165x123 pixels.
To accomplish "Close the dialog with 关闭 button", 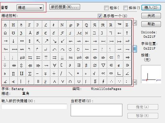I will click(151, 16).
